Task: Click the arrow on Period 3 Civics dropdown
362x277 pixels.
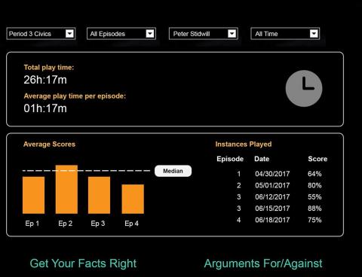Action: click(x=69, y=34)
